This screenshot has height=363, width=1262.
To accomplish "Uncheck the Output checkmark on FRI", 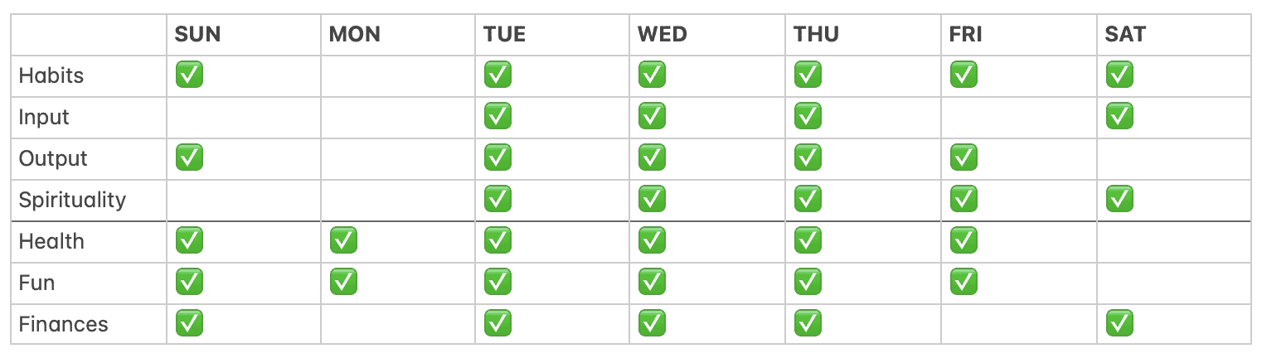I will 963,158.
